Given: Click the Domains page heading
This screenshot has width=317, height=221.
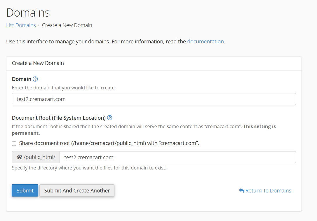Looking at the screenshot, I should 28,13.
